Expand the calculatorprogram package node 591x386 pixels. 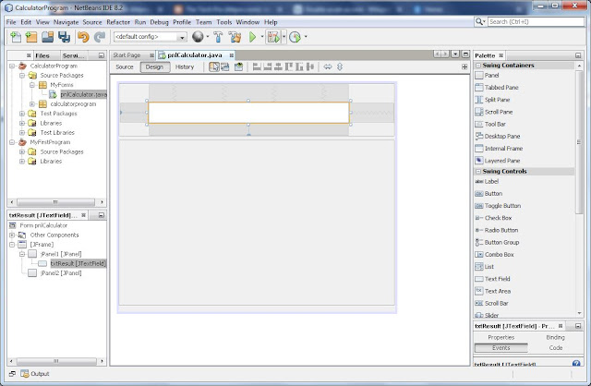32,104
